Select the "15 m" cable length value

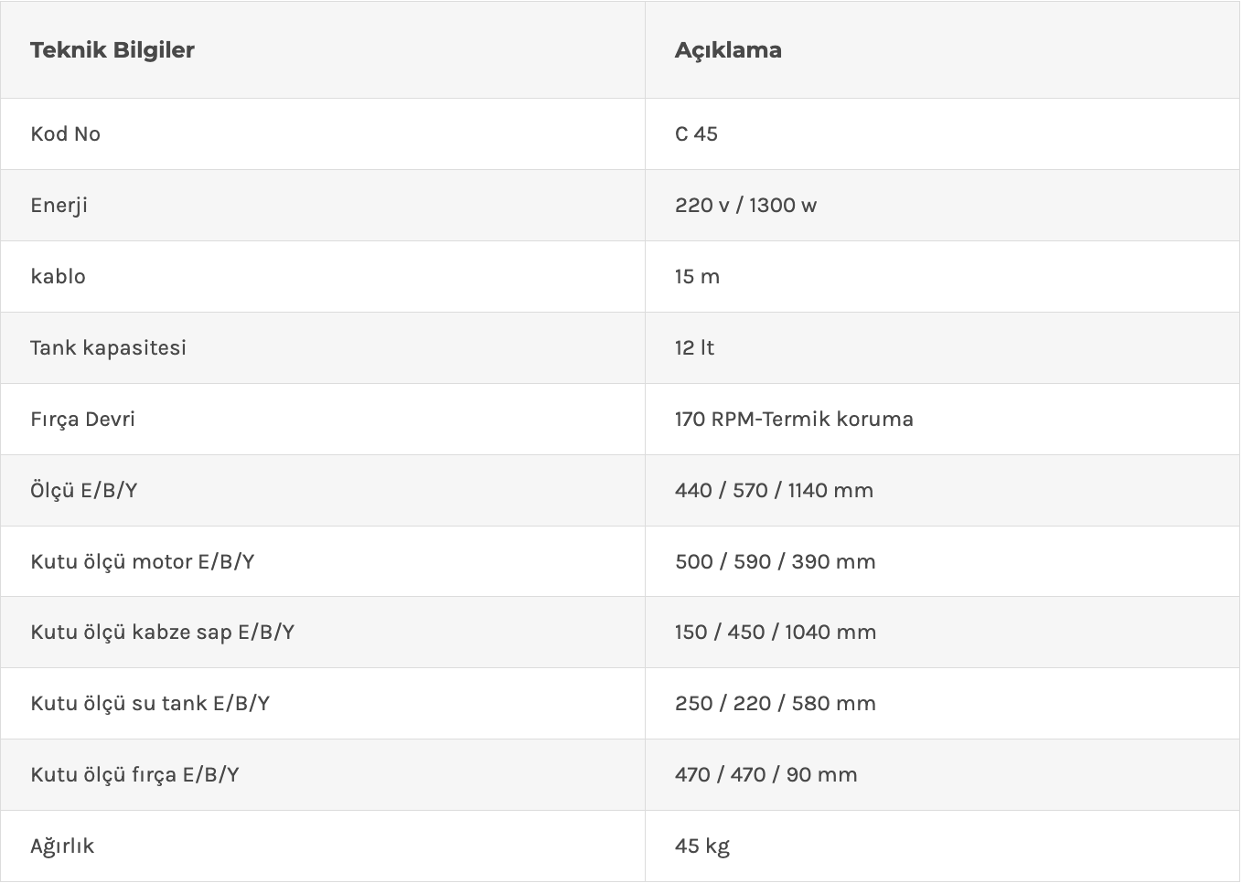pyautogui.click(x=697, y=277)
